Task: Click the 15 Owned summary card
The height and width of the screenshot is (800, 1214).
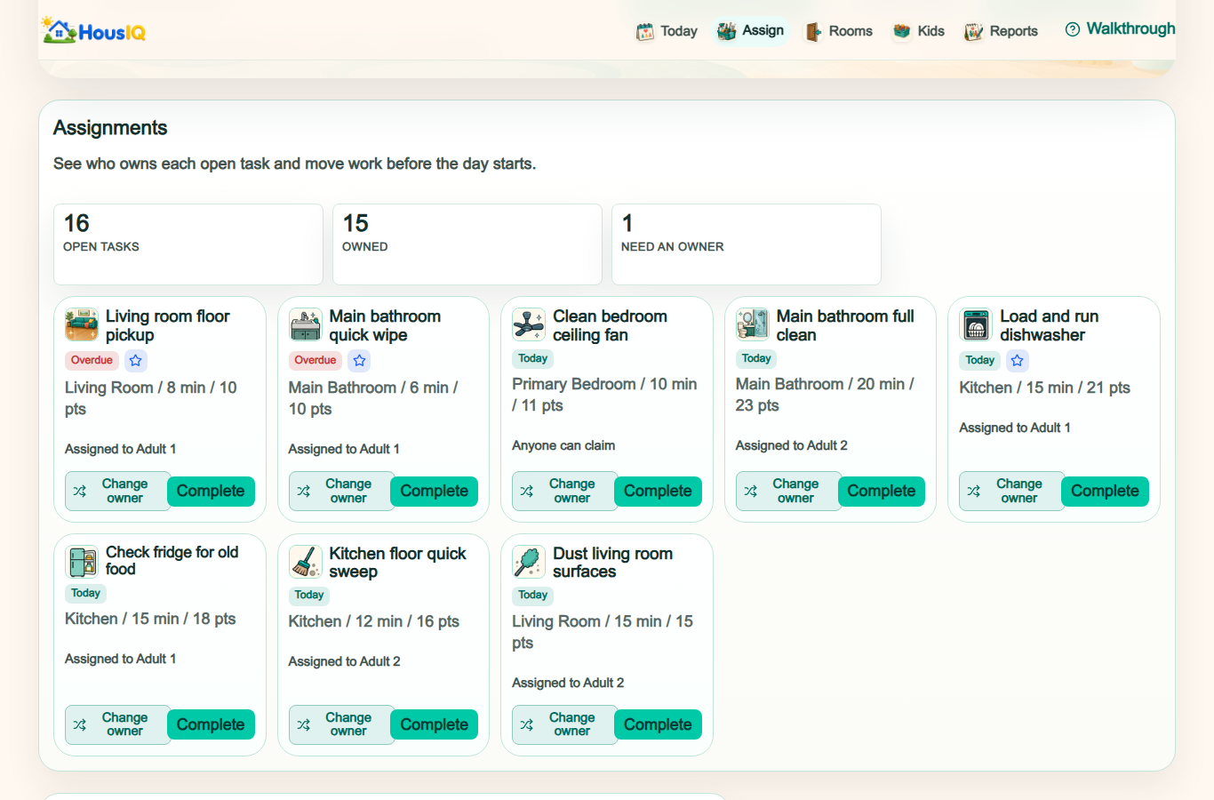Action: pyautogui.click(x=467, y=244)
